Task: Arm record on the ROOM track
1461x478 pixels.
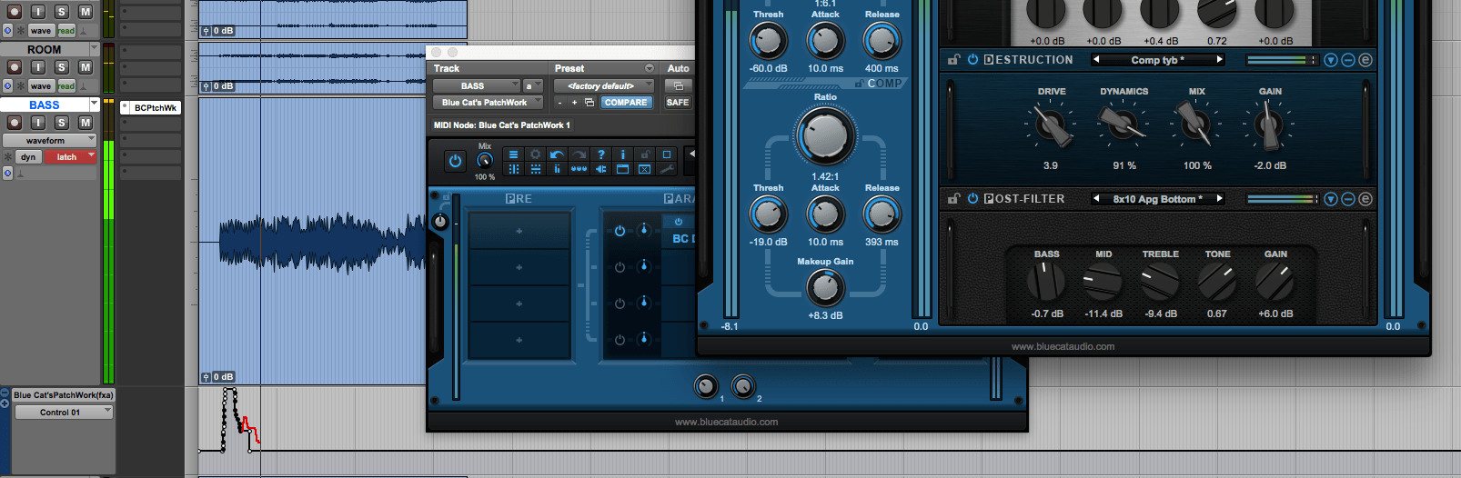Action: (15, 67)
